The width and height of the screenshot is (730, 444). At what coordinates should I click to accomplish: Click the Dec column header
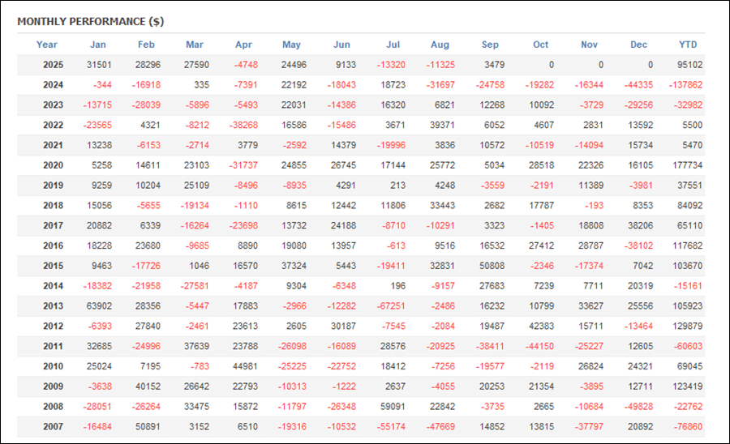(639, 45)
